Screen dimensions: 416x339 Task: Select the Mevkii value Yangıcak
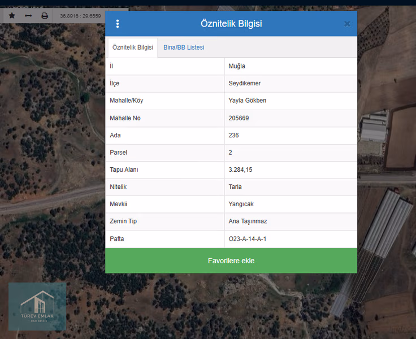pyautogui.click(x=242, y=204)
